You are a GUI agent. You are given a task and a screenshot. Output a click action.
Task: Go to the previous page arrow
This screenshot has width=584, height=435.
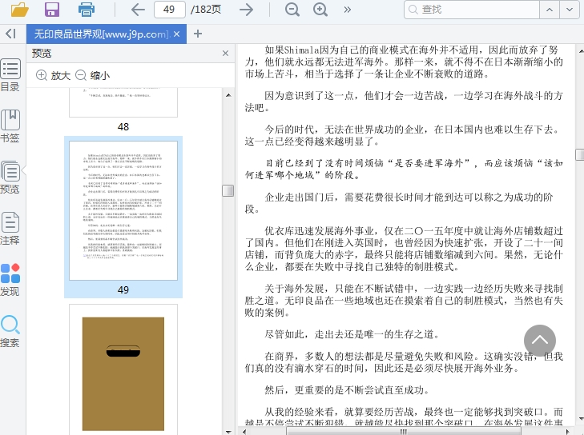coord(138,10)
